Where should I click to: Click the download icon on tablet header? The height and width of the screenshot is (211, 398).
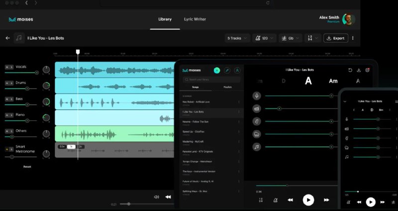pyautogui.click(x=359, y=70)
